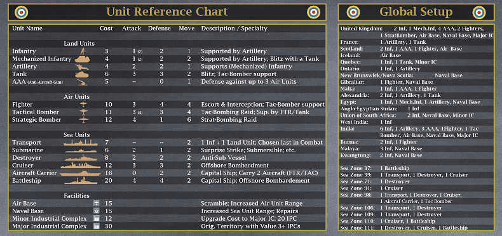The width and height of the screenshot is (502, 236).
Task: Click the Artillery gun icon
Action: (x=82, y=67)
